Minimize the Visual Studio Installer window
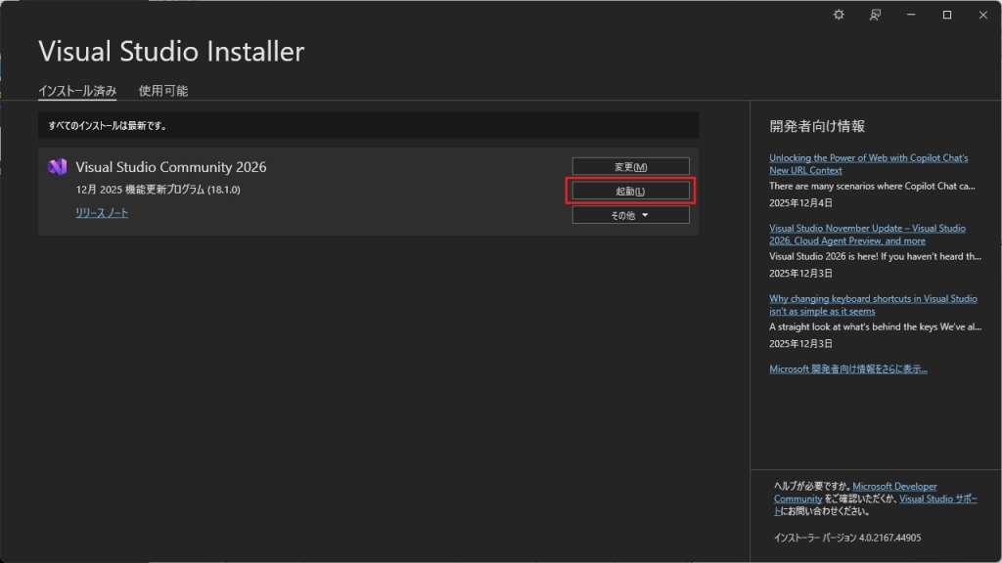Viewport: 1002px width, 563px height. pyautogui.click(x=912, y=15)
